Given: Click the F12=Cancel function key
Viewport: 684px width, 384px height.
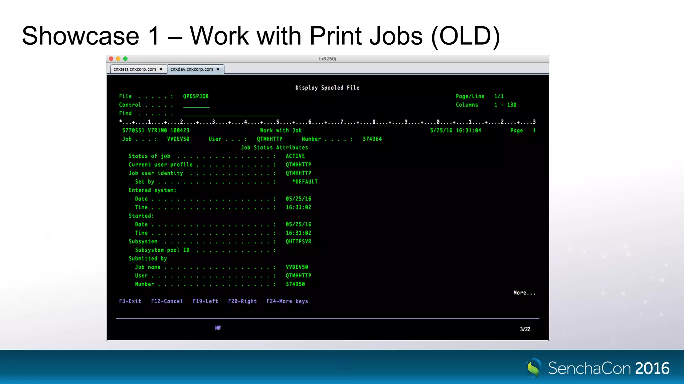Looking at the screenshot, I should (x=167, y=301).
